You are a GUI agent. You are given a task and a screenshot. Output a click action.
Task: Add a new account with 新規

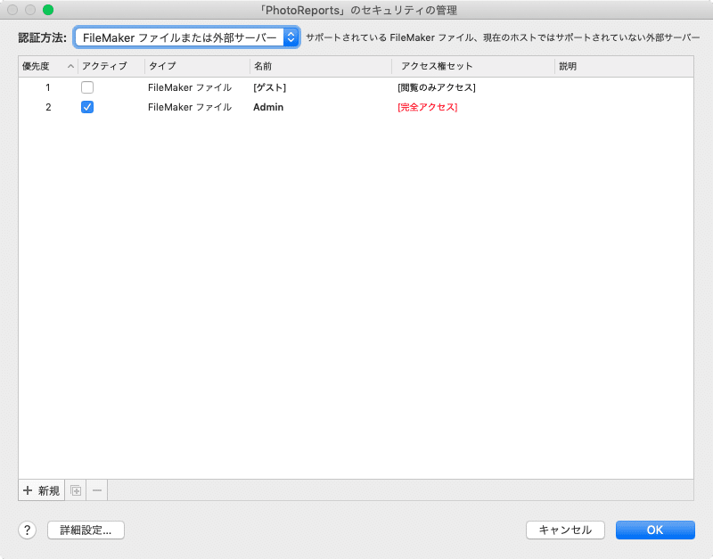pos(40,489)
